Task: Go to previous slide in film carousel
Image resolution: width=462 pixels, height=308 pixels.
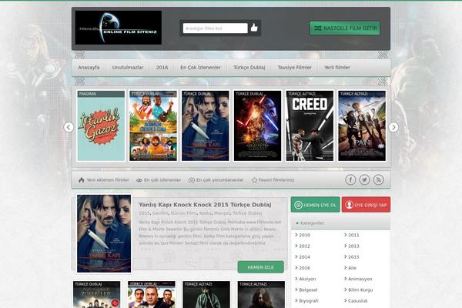Action: pos(69,127)
